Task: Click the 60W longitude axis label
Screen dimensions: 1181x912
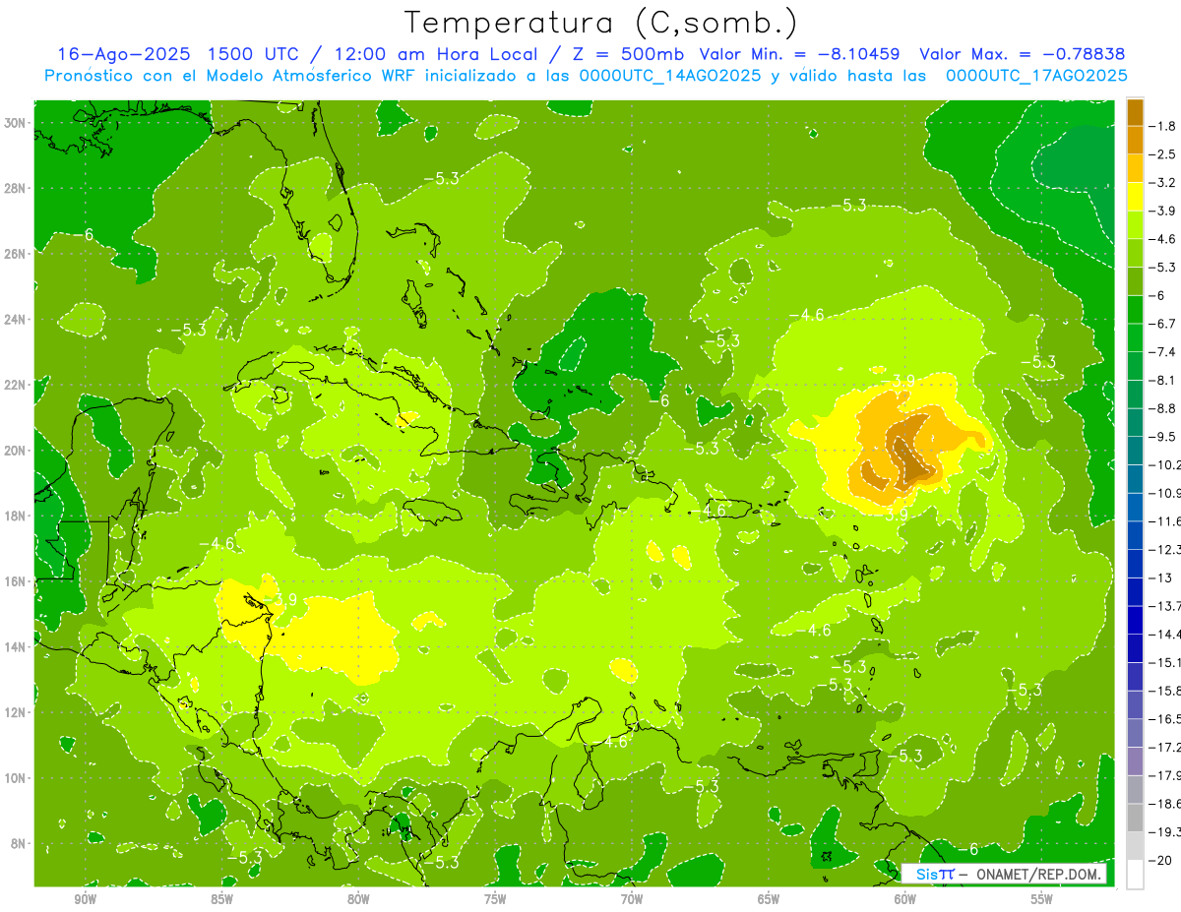Action: (x=905, y=899)
